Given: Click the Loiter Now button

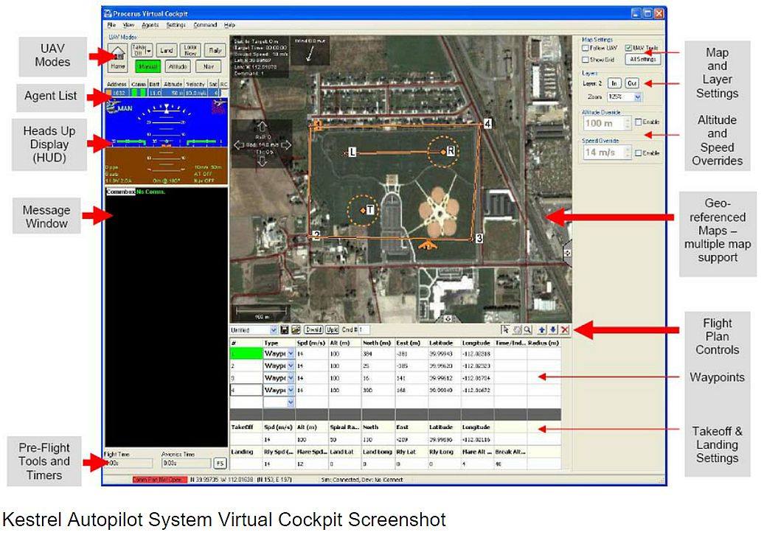Looking at the screenshot, I should click(190, 51).
